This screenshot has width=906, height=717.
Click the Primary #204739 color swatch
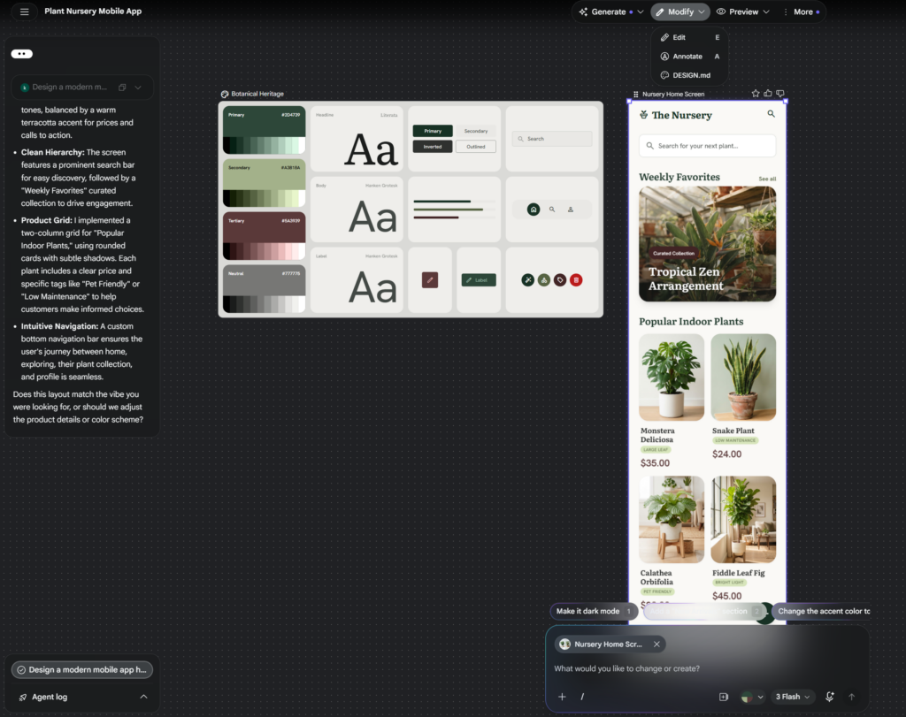(x=264, y=130)
